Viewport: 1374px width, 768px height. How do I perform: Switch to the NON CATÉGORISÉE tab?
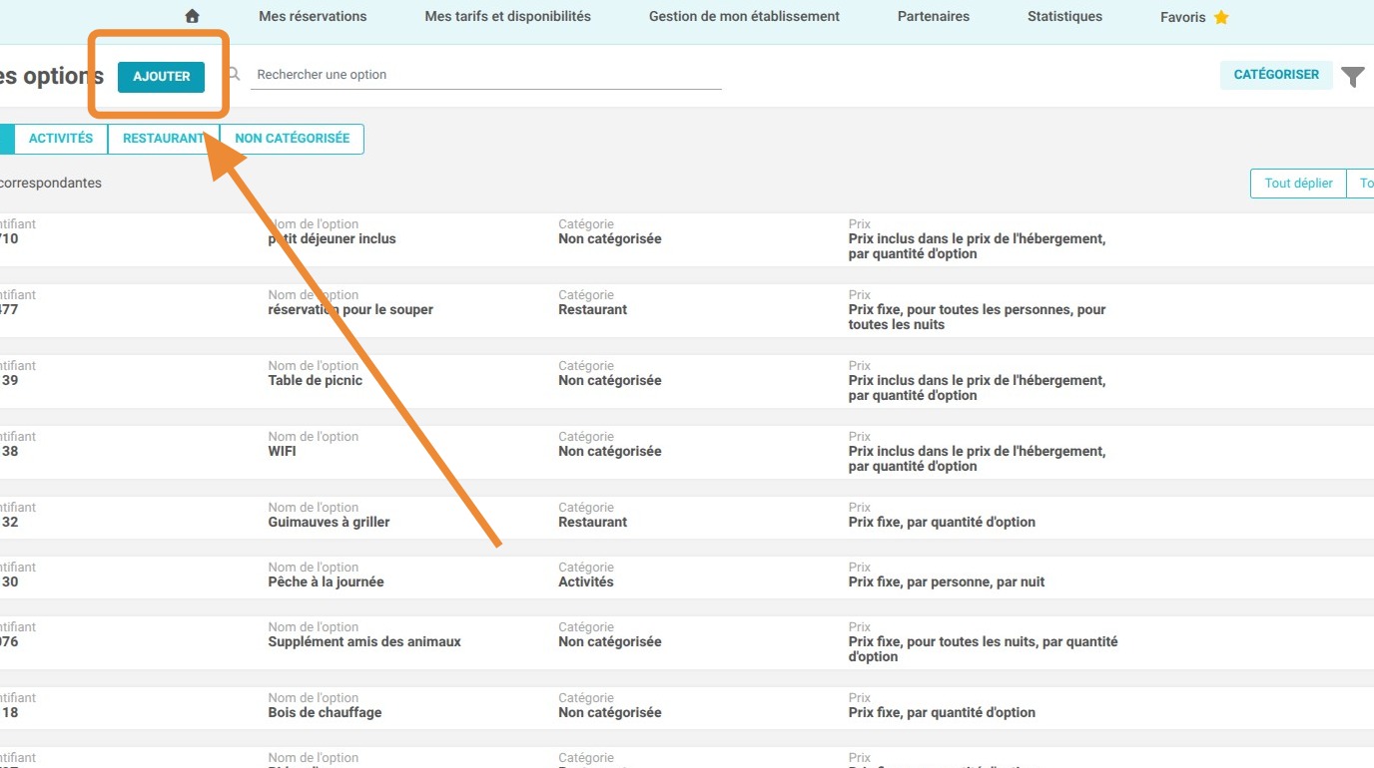pos(293,139)
